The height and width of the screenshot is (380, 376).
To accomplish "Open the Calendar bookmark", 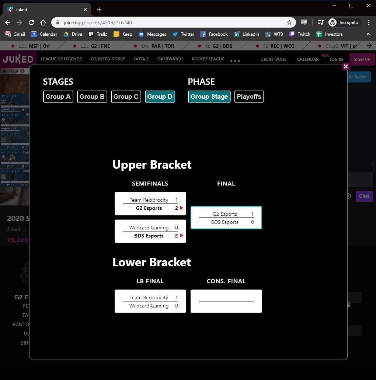I will tap(44, 34).
